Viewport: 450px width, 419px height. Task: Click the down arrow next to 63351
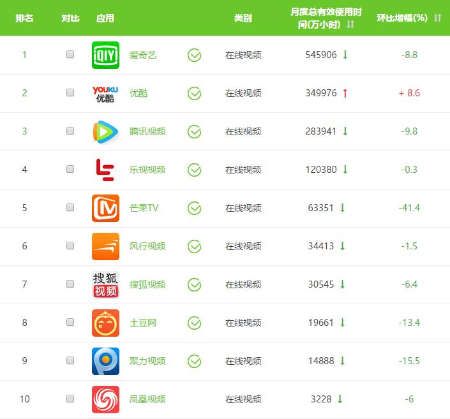click(342, 207)
